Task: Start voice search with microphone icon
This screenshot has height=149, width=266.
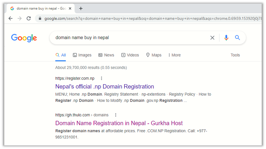Action: [226, 37]
